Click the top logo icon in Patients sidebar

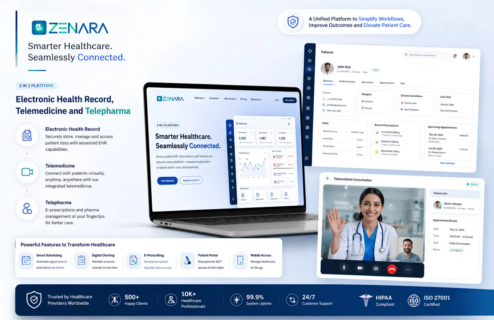[x=310, y=51]
